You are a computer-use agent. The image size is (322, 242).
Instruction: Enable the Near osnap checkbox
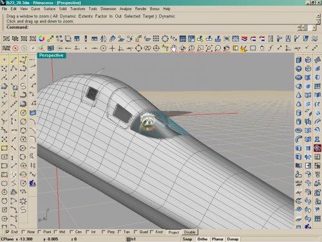point(23,232)
